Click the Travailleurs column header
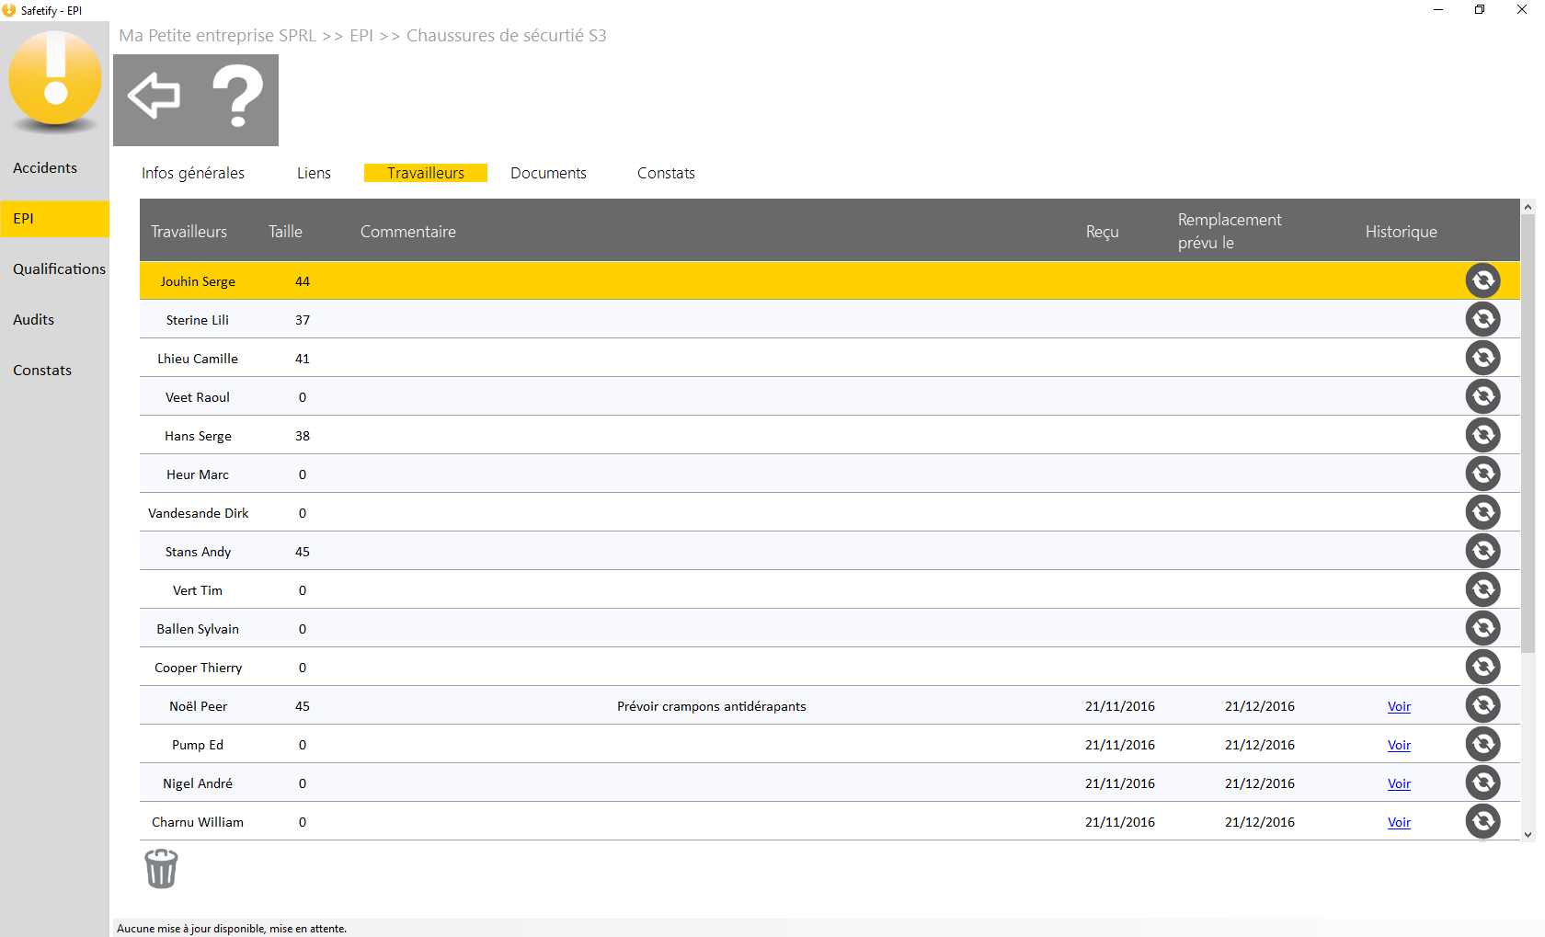 189,232
